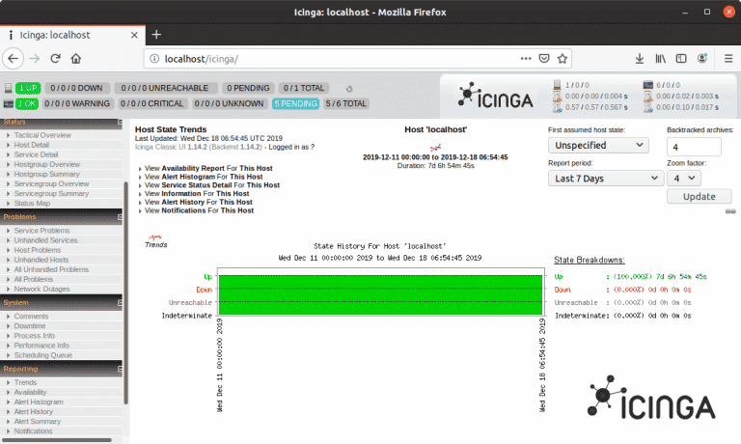Collapse the System sidebar section
The image size is (741, 444).
click(x=120, y=303)
